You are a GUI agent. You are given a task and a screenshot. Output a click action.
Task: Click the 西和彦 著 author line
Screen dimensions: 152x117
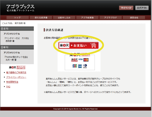[x=10, y=41]
